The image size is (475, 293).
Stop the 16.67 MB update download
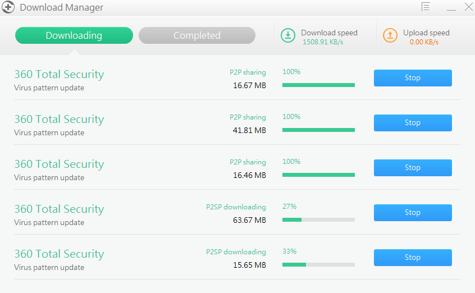pos(413,78)
